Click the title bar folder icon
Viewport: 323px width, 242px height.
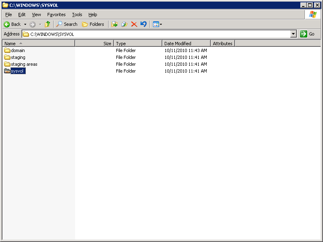tap(5, 5)
